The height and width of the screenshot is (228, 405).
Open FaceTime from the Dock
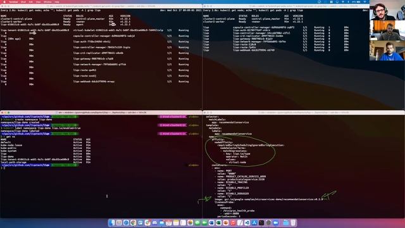(x=204, y=222)
